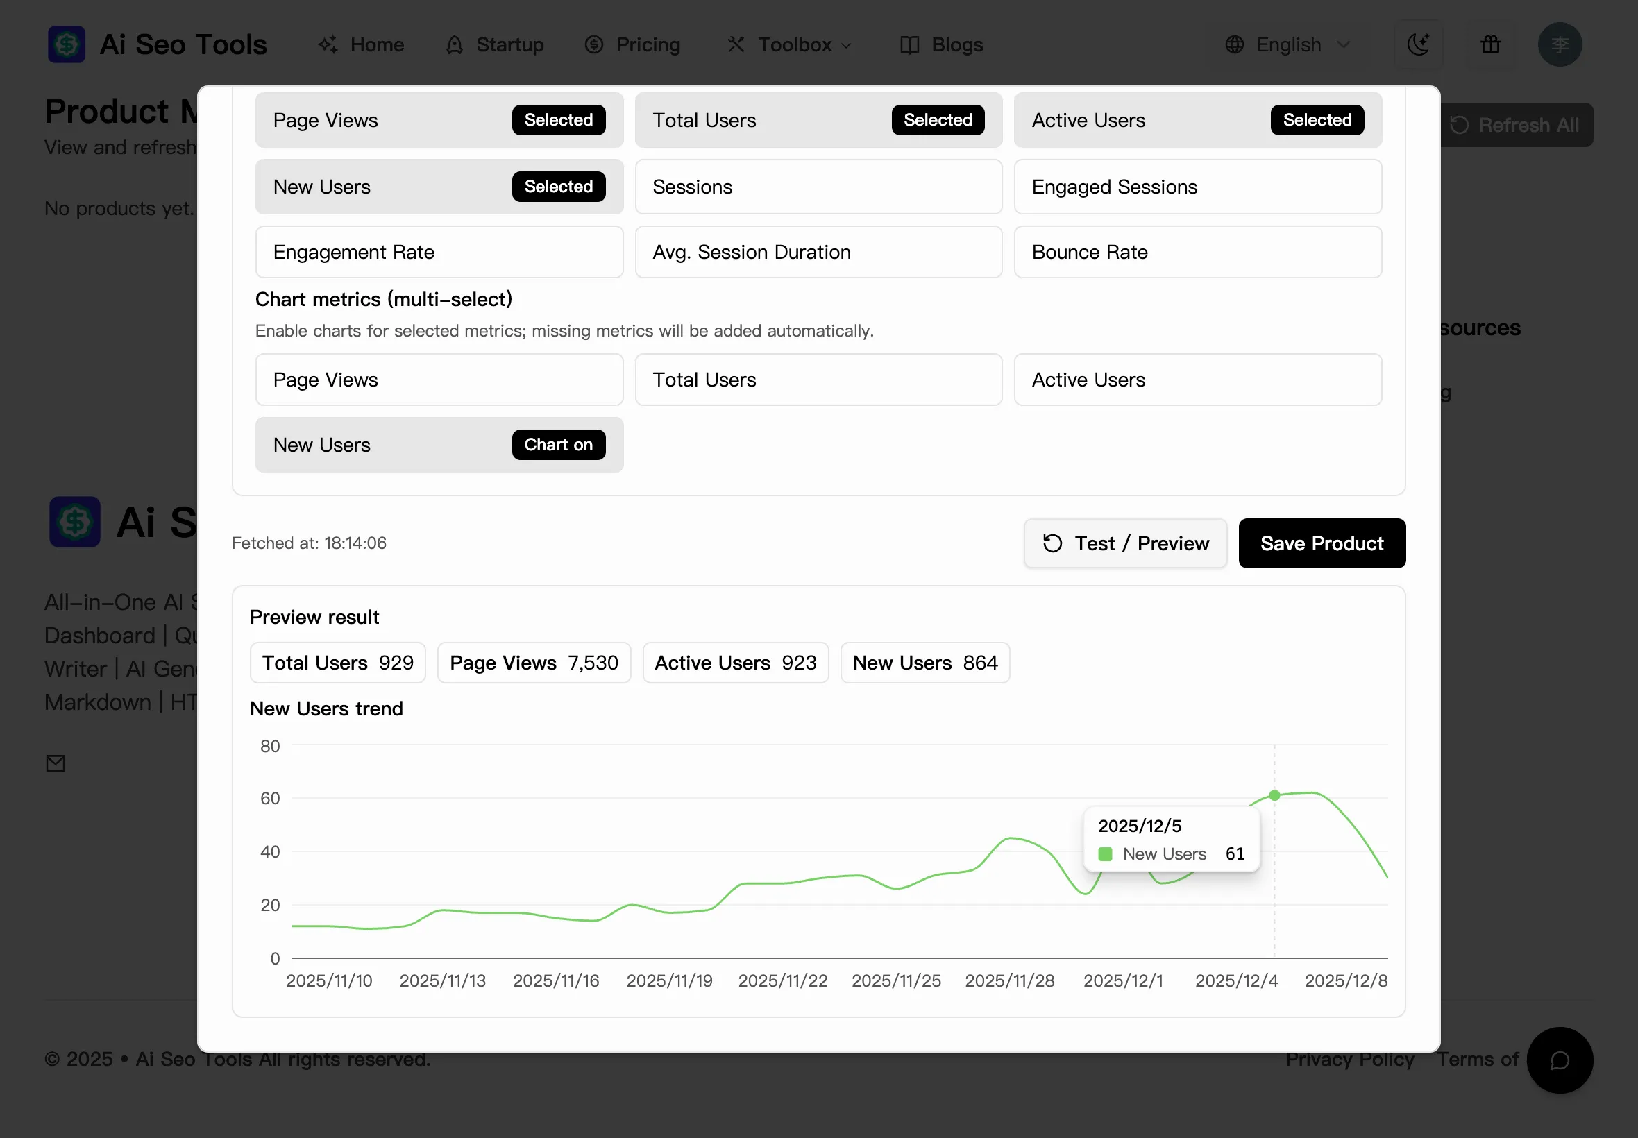
Task: Enable the Sessions metric option
Action: (818, 187)
